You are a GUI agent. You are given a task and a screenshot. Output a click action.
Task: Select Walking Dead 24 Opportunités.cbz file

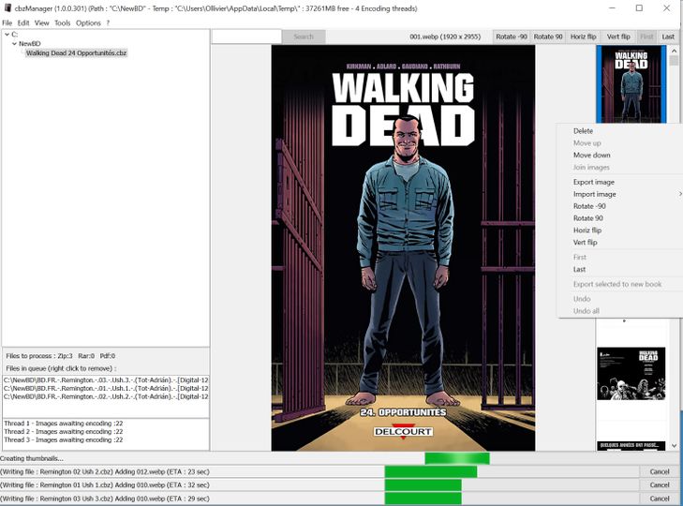76,53
